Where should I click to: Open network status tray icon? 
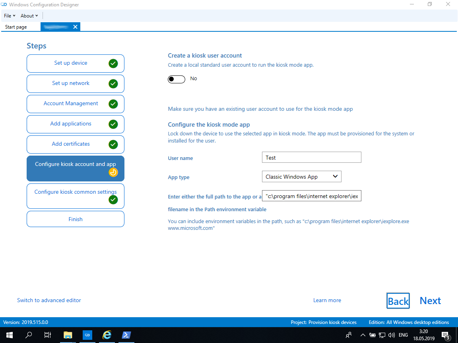(x=382, y=335)
